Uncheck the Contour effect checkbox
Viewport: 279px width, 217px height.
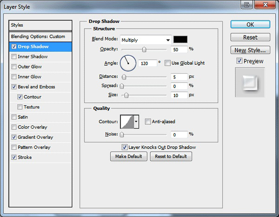tap(20, 97)
